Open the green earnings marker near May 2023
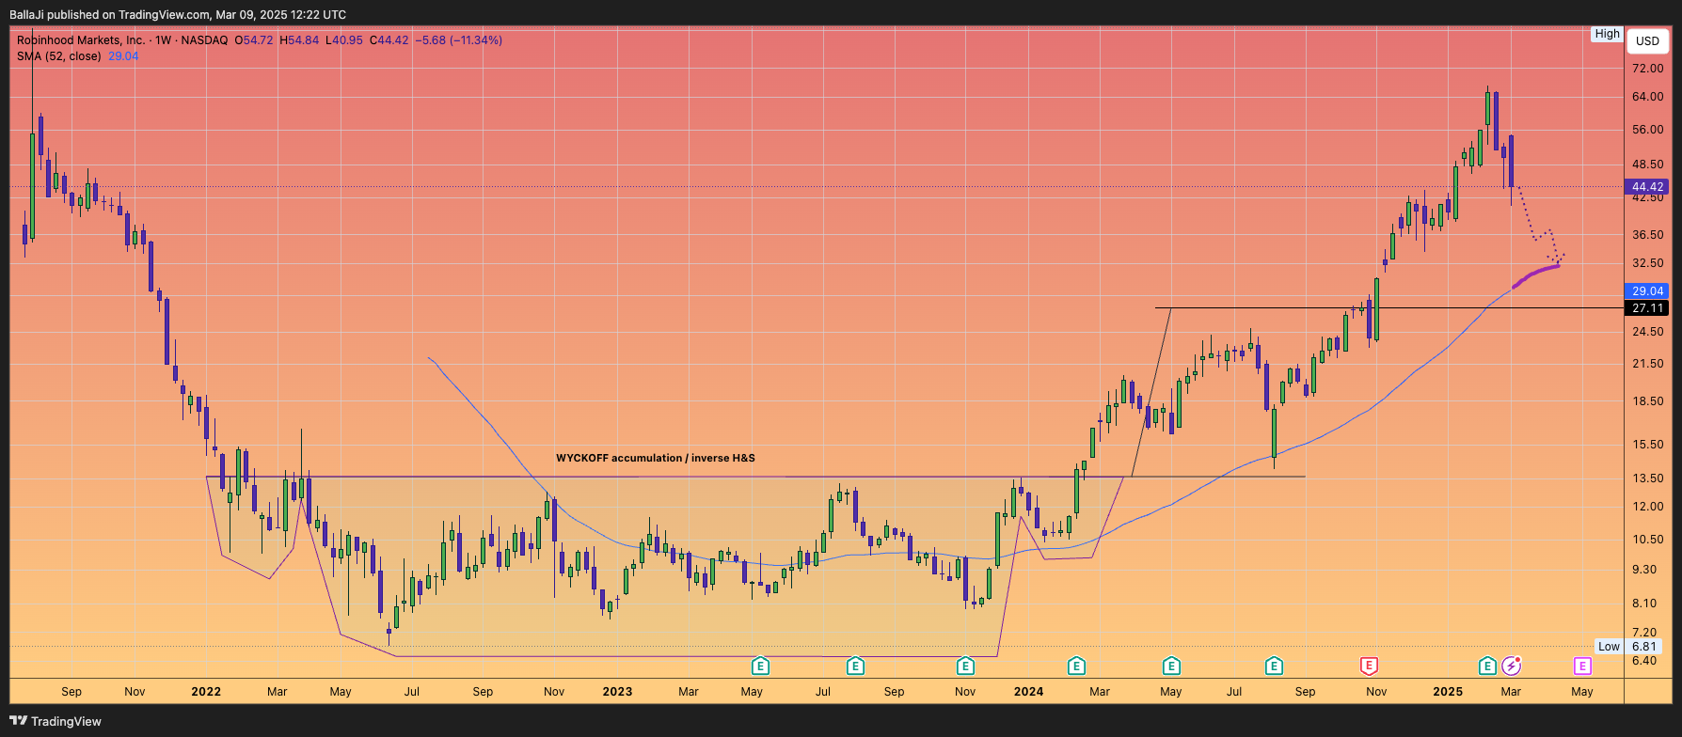This screenshot has width=1682, height=737. click(x=760, y=666)
